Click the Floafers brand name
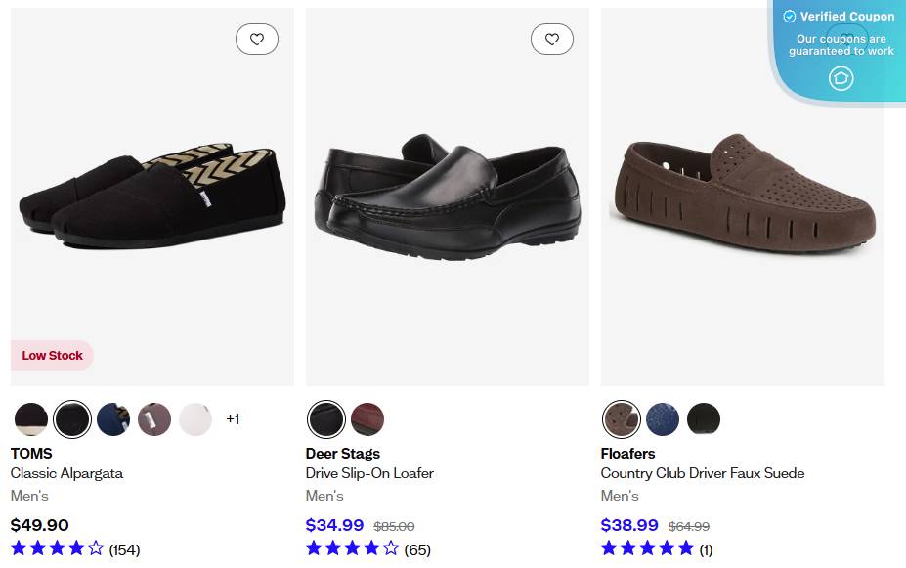Screen dimensions: 906x568 627,453
